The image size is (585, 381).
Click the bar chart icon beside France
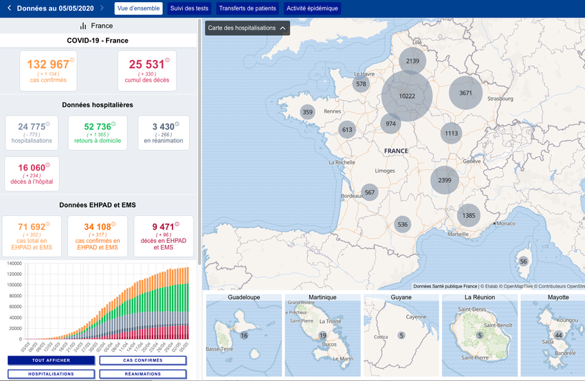82,25
